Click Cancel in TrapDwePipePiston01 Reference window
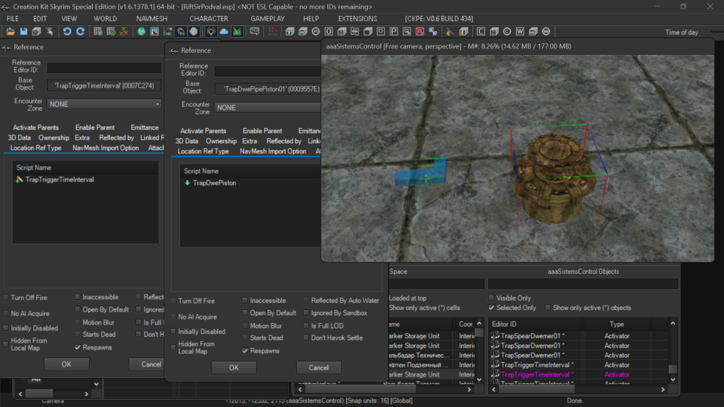This screenshot has height=407, width=724. pyautogui.click(x=319, y=367)
